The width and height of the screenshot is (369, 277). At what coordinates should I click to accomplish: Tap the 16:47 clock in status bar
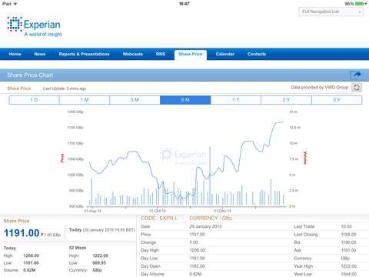coord(184,4)
